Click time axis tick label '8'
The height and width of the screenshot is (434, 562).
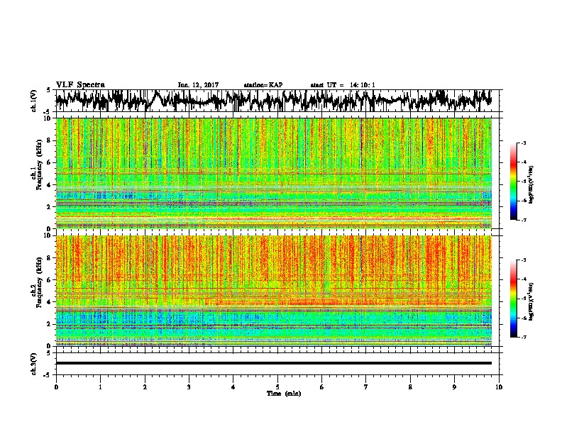pos(410,386)
